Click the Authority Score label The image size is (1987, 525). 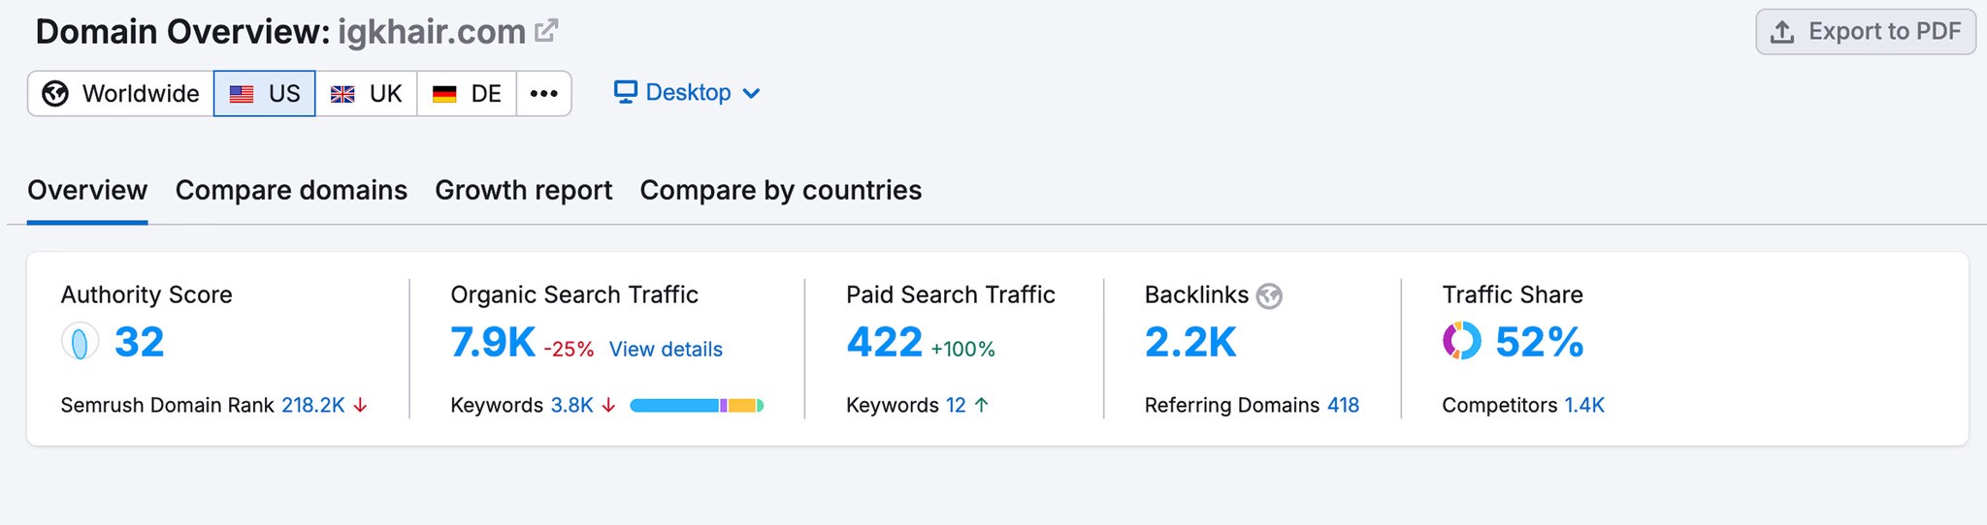point(147,294)
